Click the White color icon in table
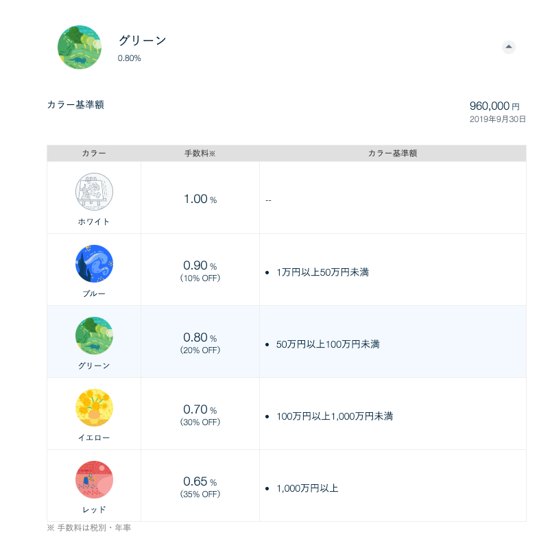Screen dimensions: 552x550 94,192
